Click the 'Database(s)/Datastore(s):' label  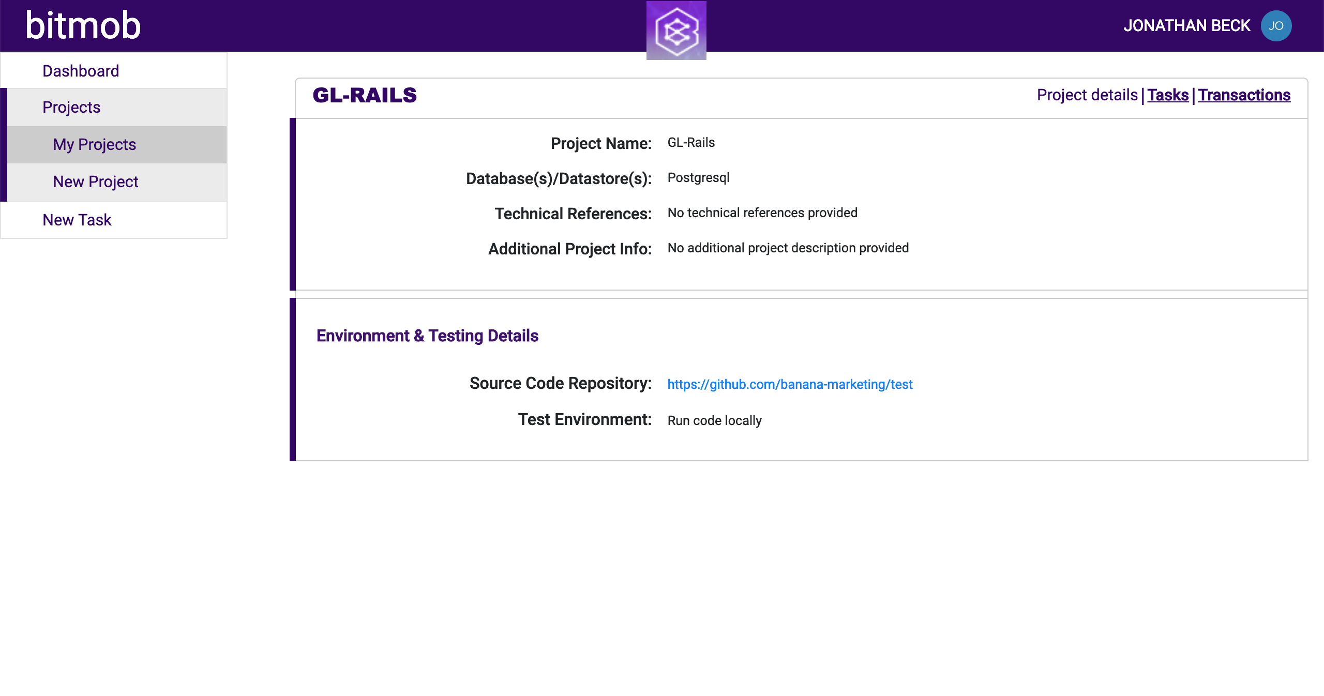(559, 178)
